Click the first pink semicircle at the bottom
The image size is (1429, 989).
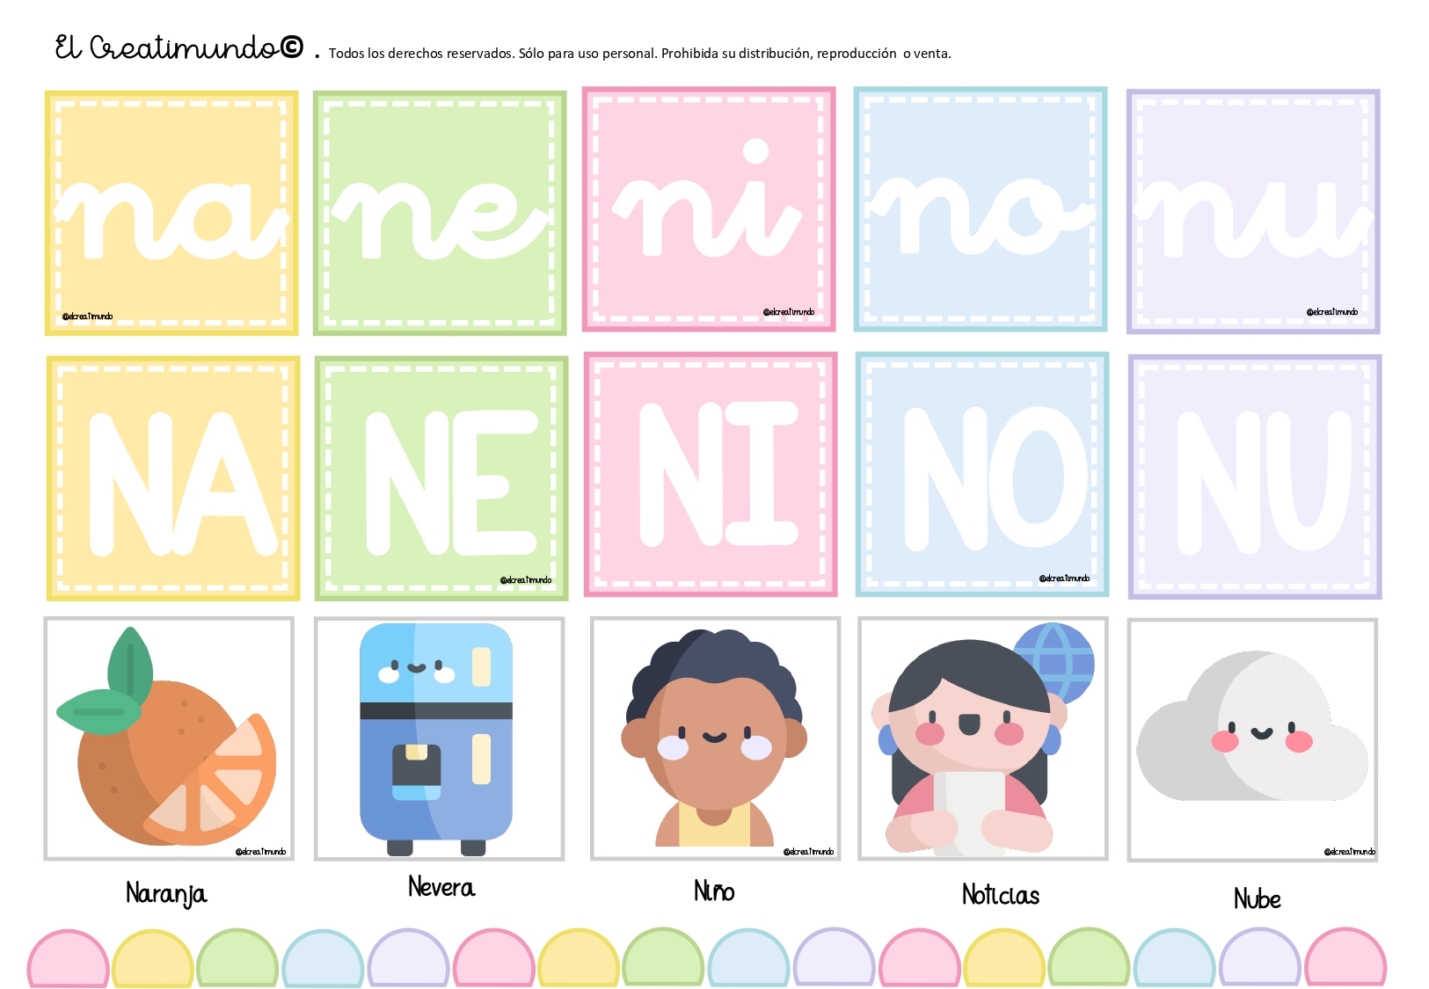click(68, 958)
